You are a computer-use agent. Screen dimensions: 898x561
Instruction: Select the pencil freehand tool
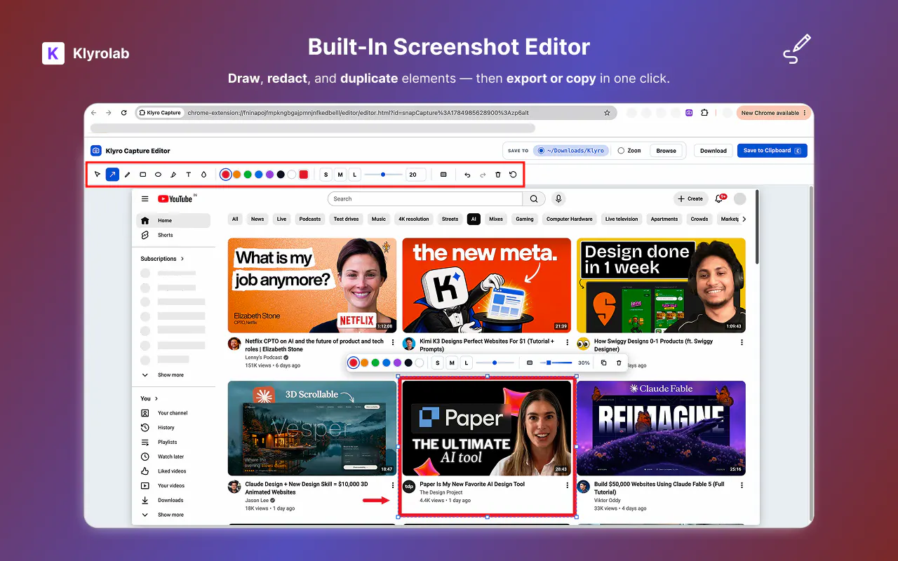(x=128, y=175)
